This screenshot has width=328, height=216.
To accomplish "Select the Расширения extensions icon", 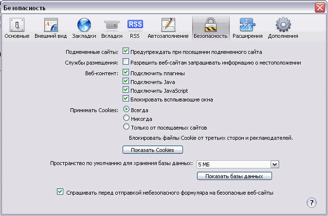I will click(x=248, y=25).
